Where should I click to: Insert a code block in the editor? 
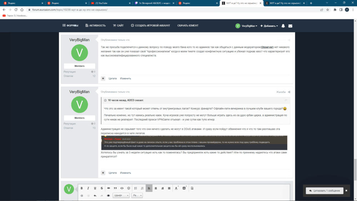click(x=122, y=188)
